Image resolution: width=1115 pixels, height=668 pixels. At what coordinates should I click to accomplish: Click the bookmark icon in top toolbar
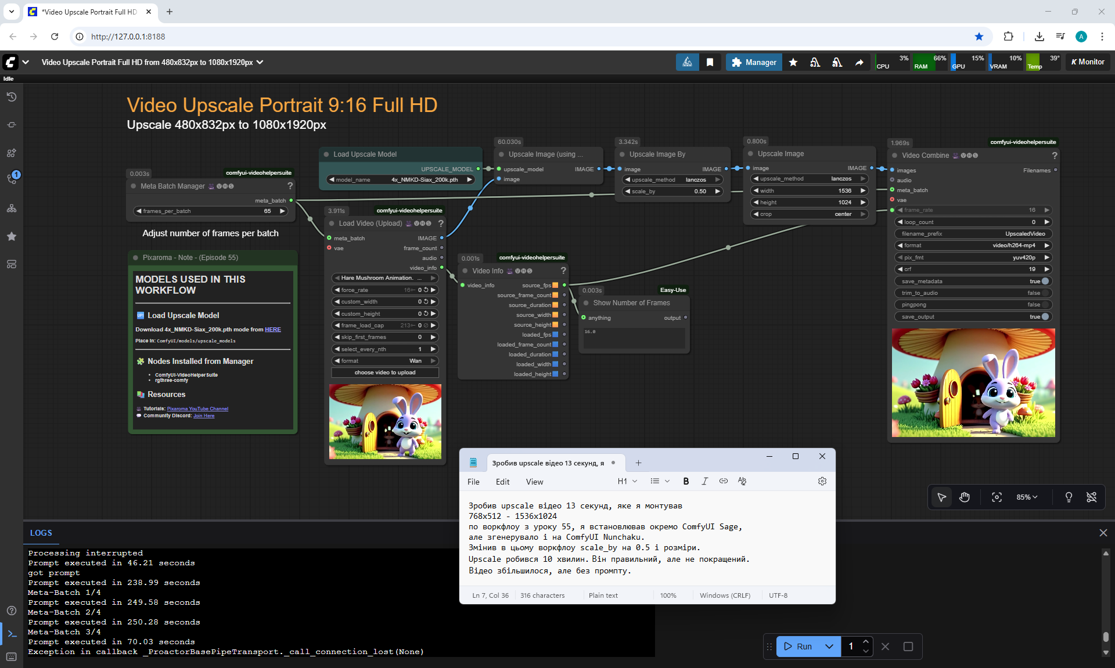pos(710,62)
